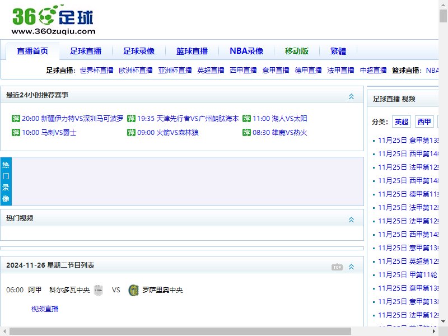The image size is (448, 336).
Task: Open the 德甲直播 link
Action: 309,71
